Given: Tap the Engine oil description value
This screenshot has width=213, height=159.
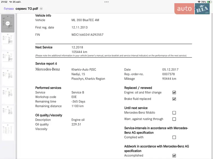Looking at the screenshot, I should pyautogui.click(x=78, y=120).
